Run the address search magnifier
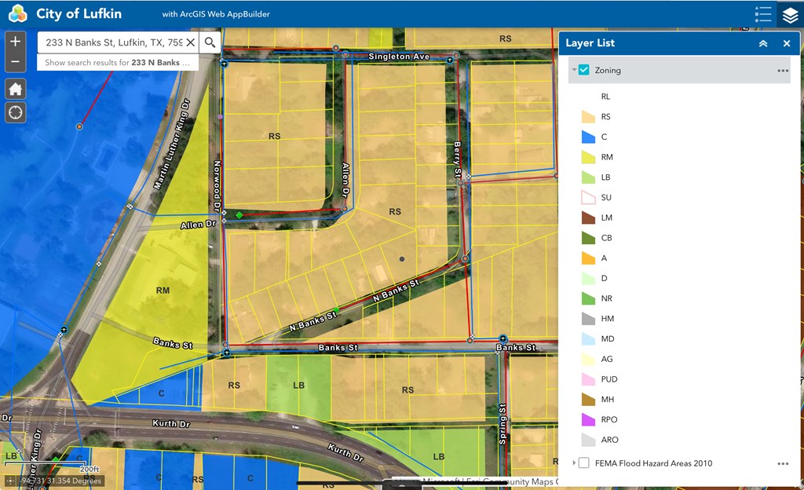Screen dimensions: 804x490 coord(210,42)
